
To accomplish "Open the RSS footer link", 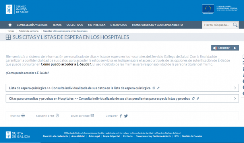I will 176,136.
